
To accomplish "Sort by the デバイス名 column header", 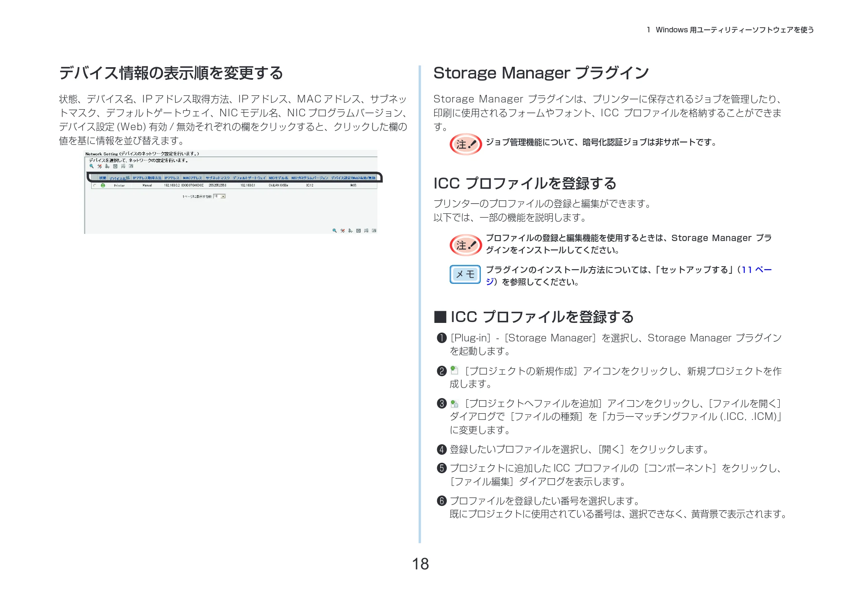I will tap(119, 178).
